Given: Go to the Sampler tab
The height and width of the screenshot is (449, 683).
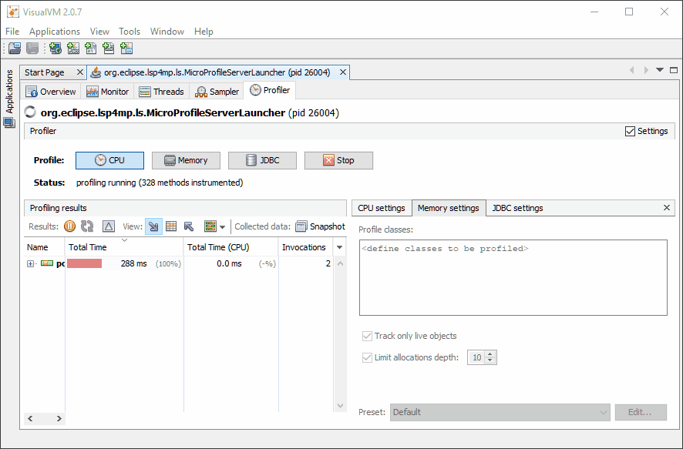Looking at the screenshot, I should coord(217,92).
